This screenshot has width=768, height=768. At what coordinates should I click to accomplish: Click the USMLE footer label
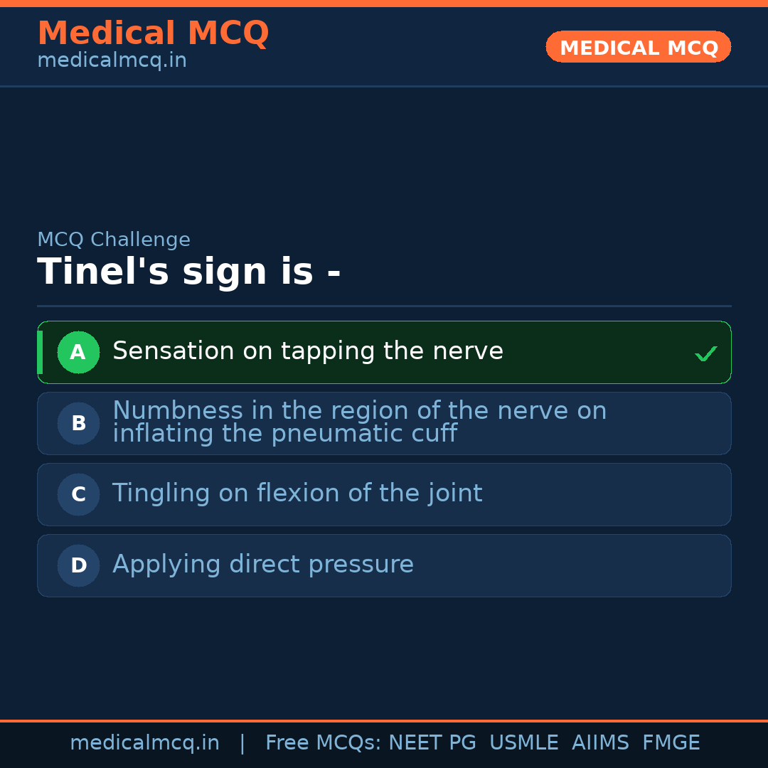[523, 743]
